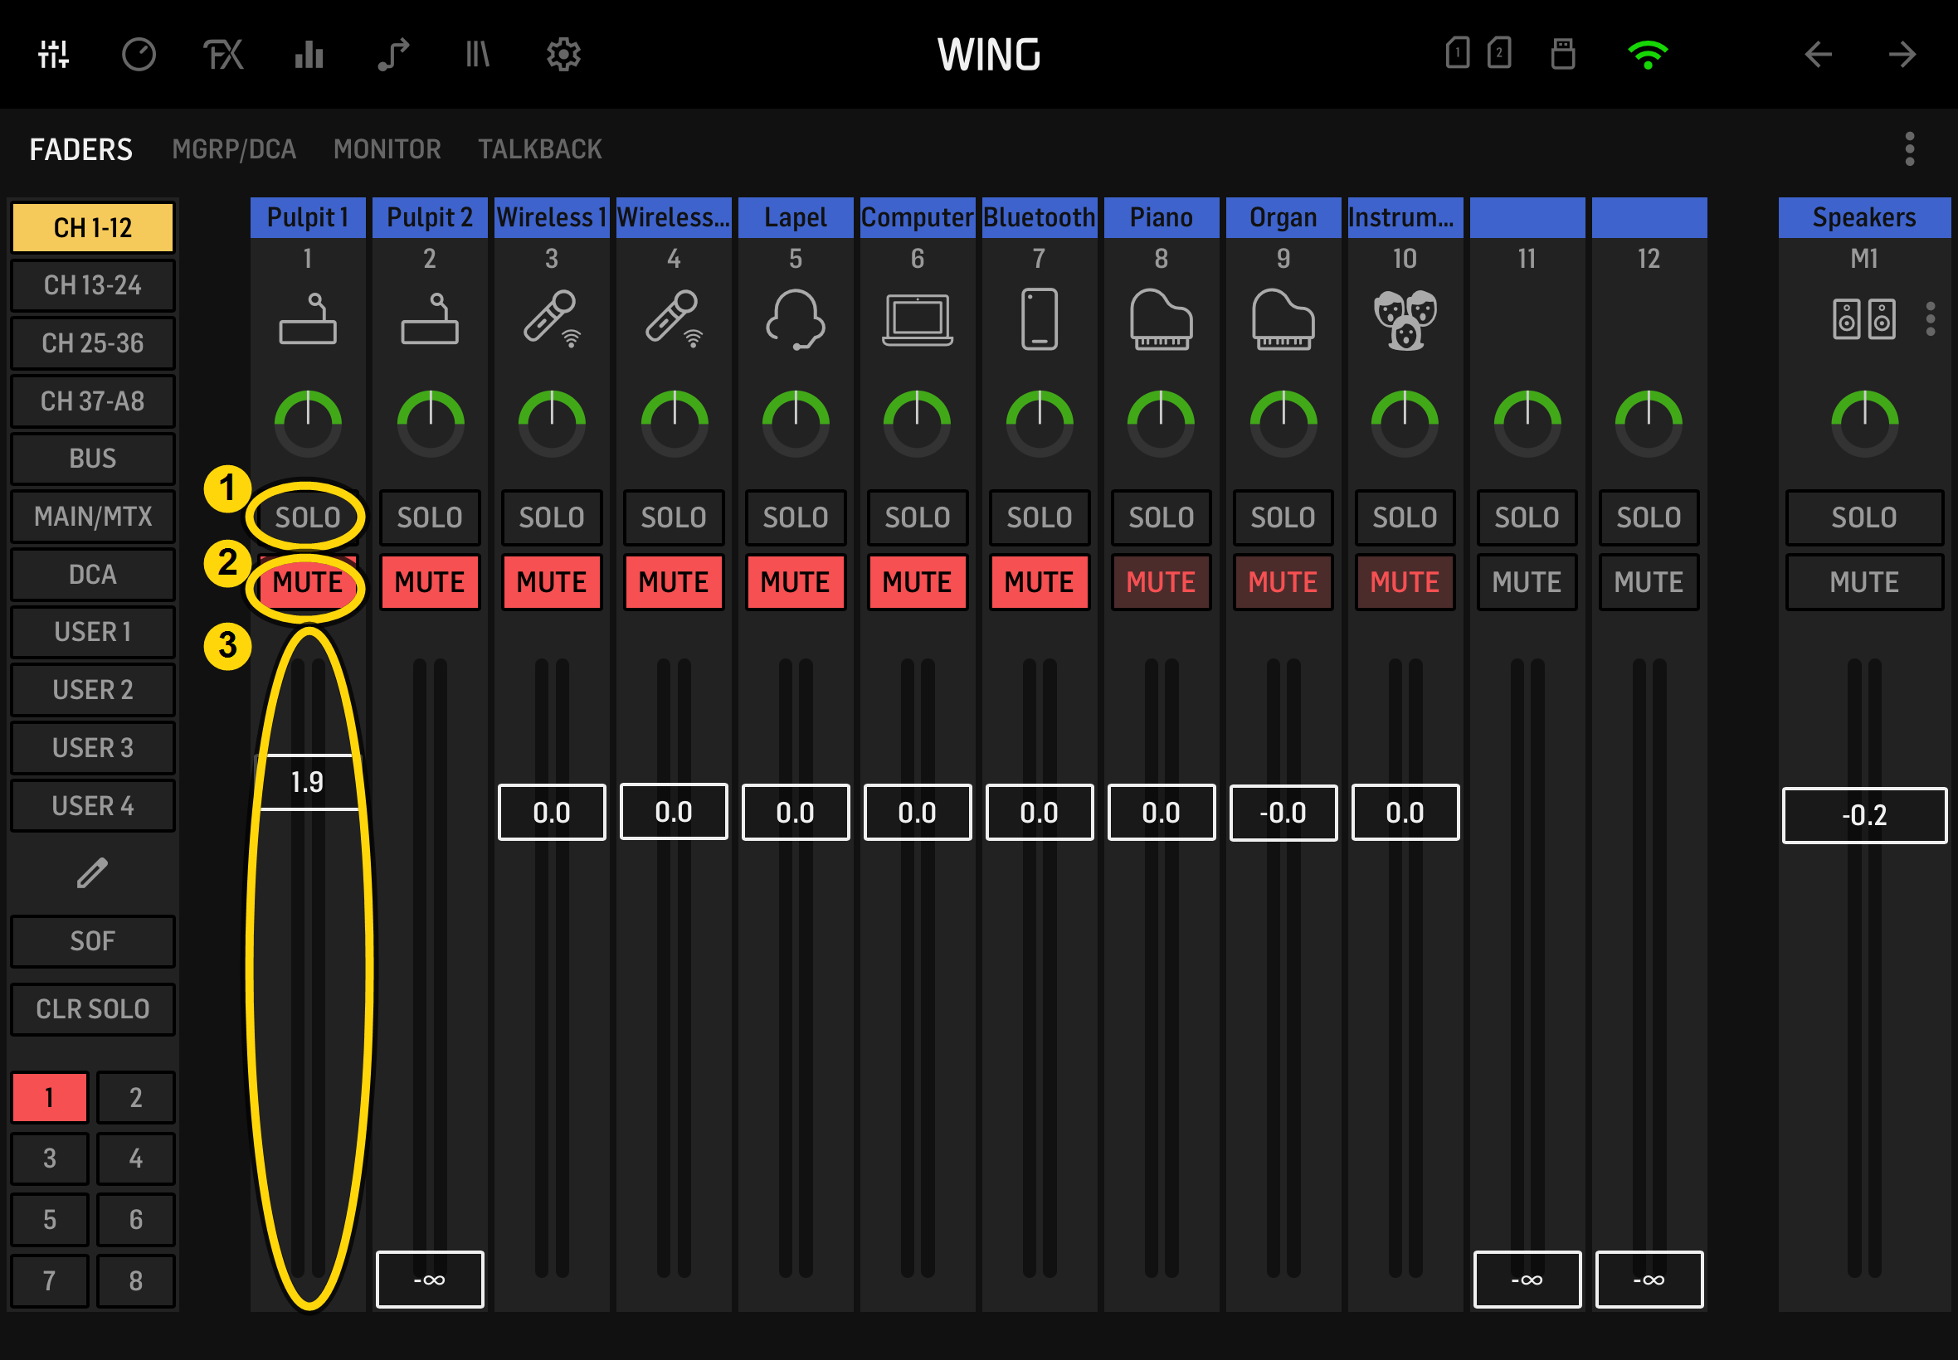
Task: Toggle MUTE on Piano channel
Action: pyautogui.click(x=1161, y=582)
